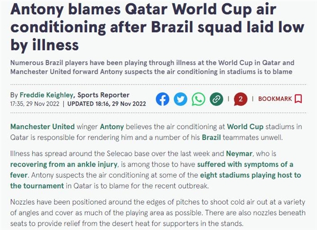Bookmark this article via BOOKMARK text
Viewport: 317px width, 230px height.
click(275, 99)
